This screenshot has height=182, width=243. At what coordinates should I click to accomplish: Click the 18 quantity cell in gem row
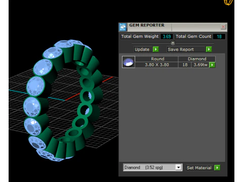point(185,65)
